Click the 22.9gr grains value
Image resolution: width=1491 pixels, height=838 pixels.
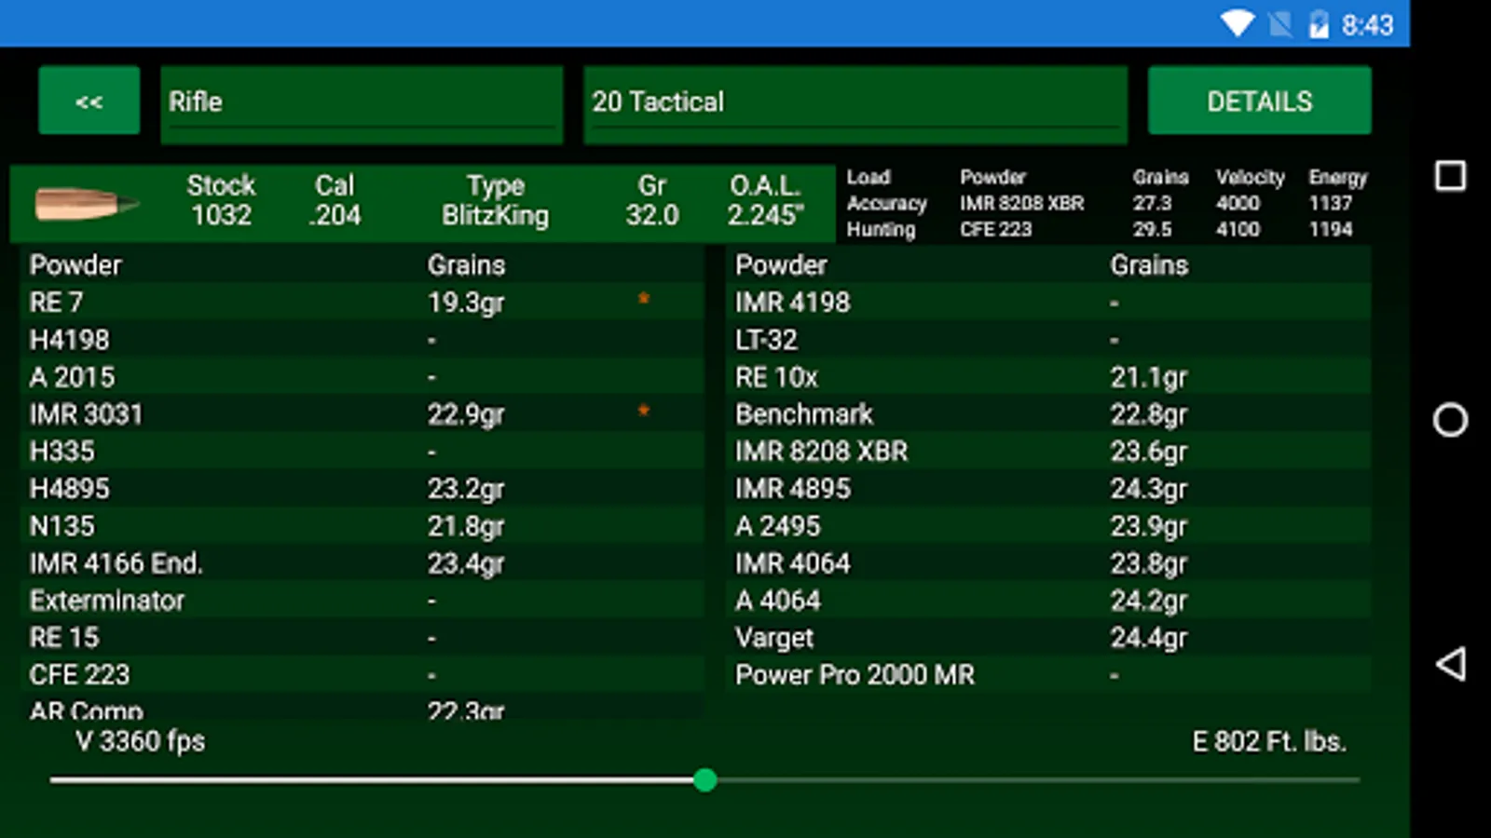(x=466, y=414)
